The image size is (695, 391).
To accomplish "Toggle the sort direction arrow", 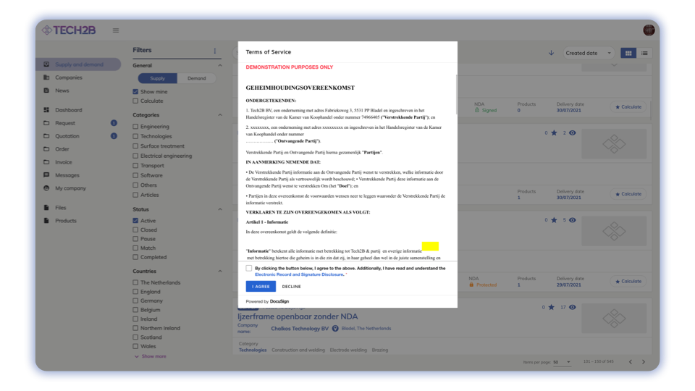I will click(551, 53).
